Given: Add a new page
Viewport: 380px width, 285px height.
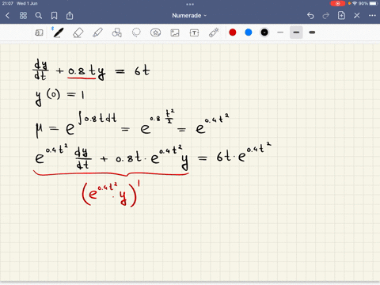Looking at the screenshot, I should click(341, 16).
